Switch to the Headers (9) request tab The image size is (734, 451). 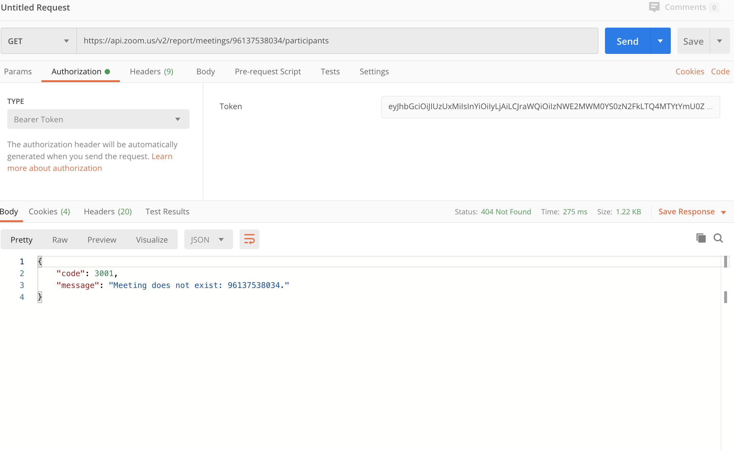click(x=151, y=72)
